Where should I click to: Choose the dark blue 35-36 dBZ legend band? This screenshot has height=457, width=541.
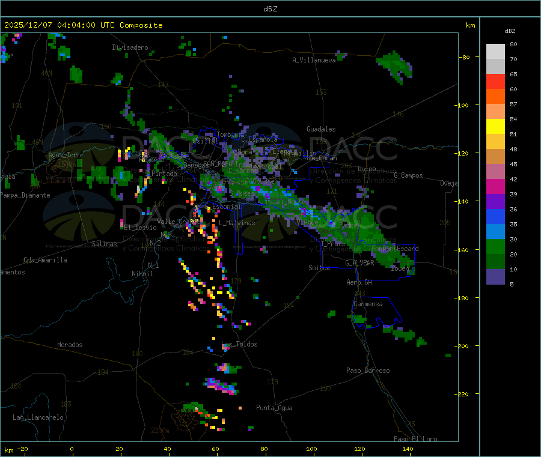pos(495,216)
